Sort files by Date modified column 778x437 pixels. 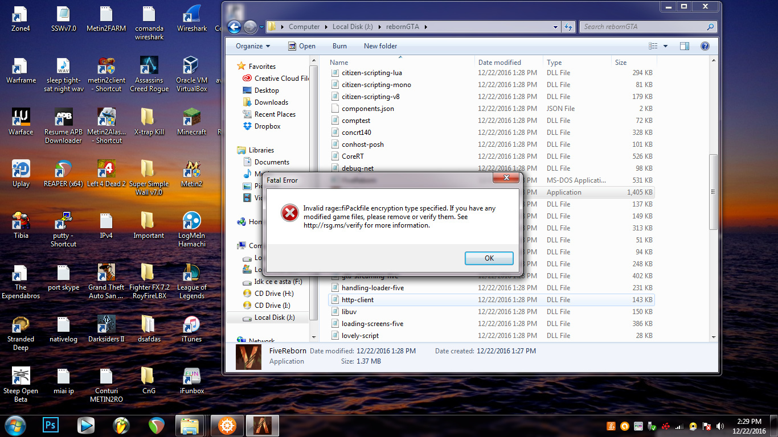[509, 63]
